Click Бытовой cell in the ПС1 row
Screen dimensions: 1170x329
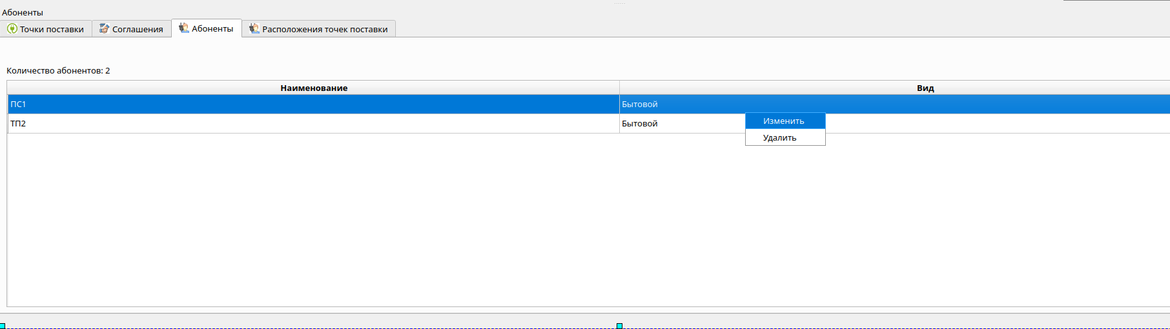(x=640, y=105)
